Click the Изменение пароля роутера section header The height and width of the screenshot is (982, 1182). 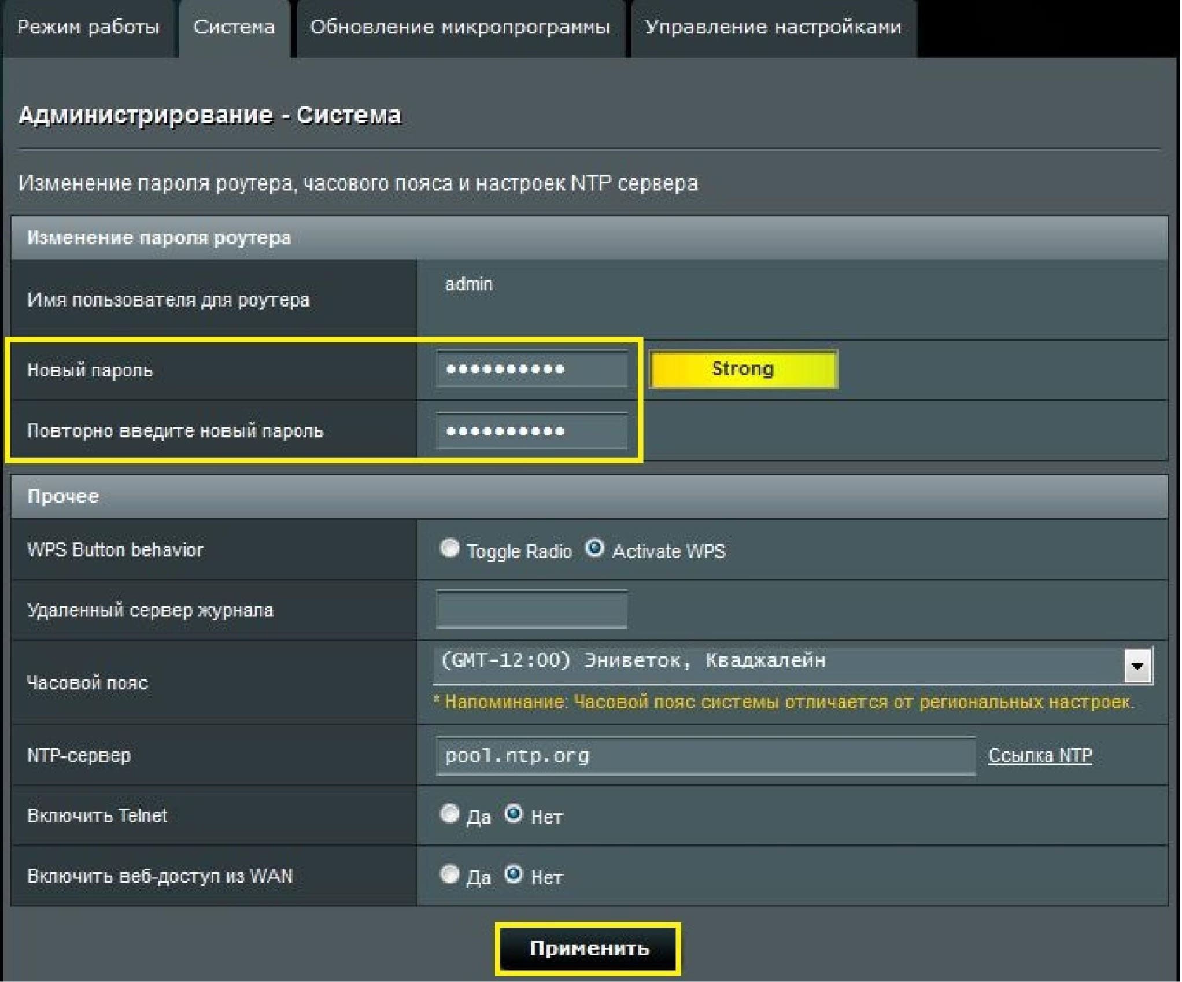[589, 238]
